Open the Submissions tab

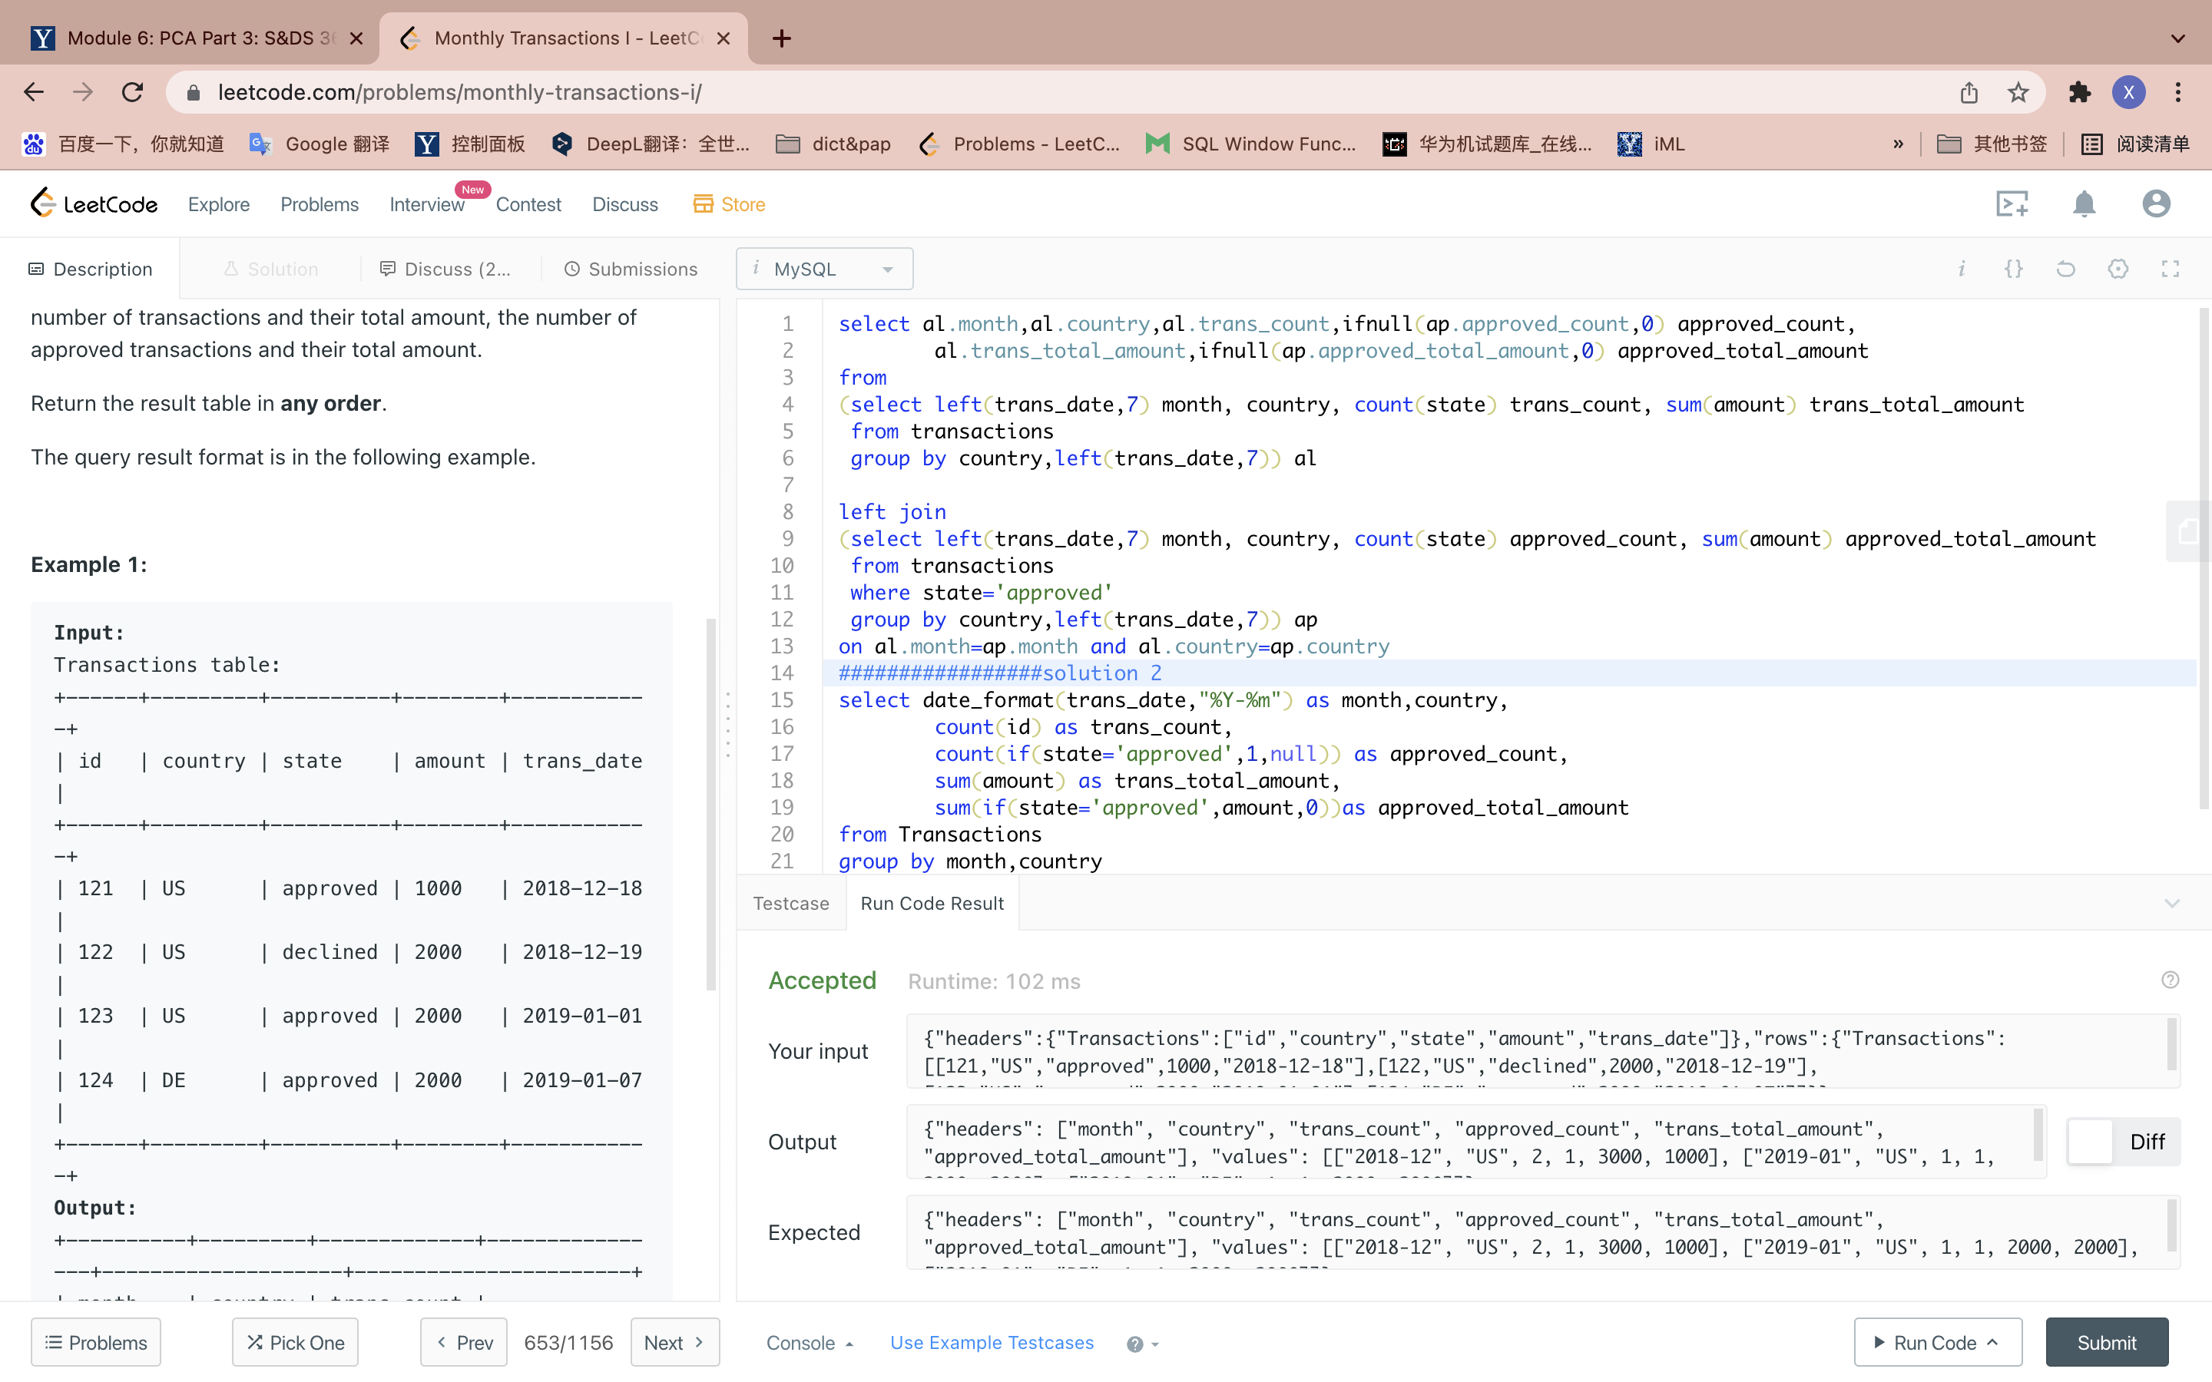631,269
